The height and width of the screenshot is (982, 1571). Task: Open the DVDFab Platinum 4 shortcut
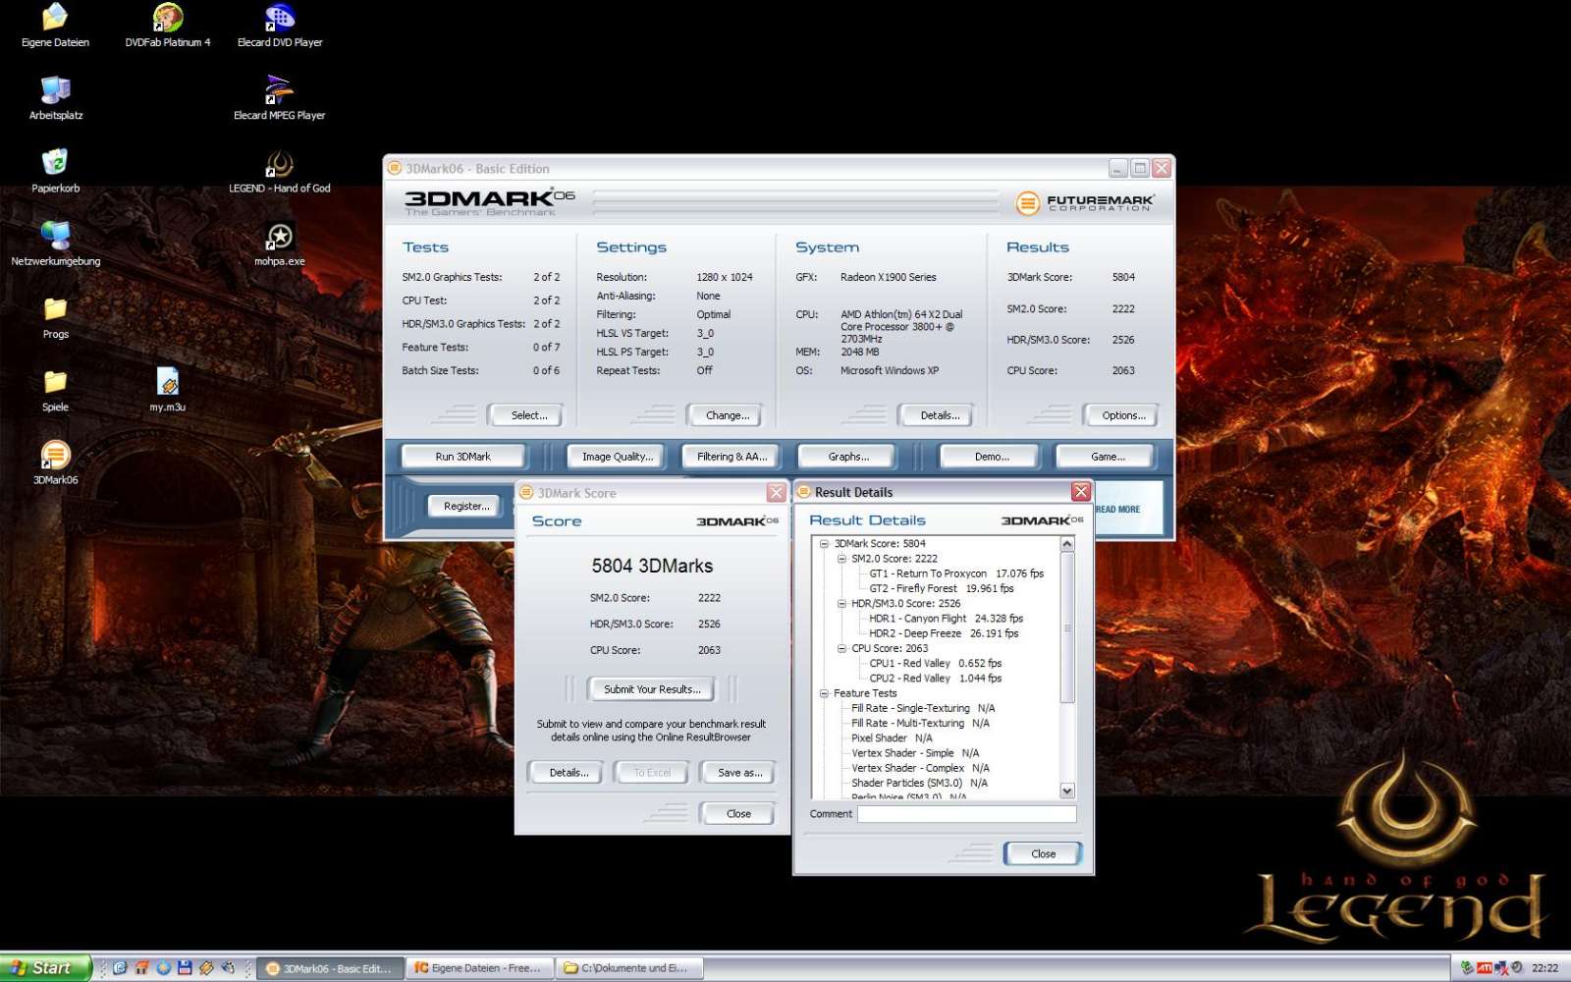pyautogui.click(x=168, y=26)
